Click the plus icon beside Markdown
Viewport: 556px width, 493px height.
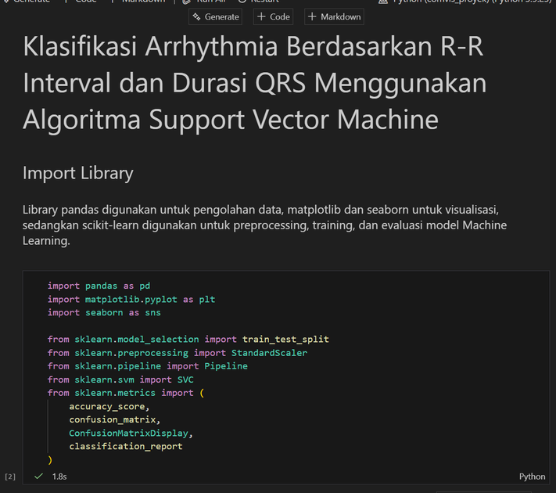pyautogui.click(x=312, y=16)
